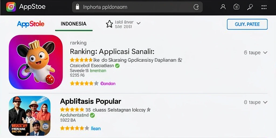Click the padlock icon in address bar
Viewport: 276px width, 138px height.
click(x=77, y=7)
